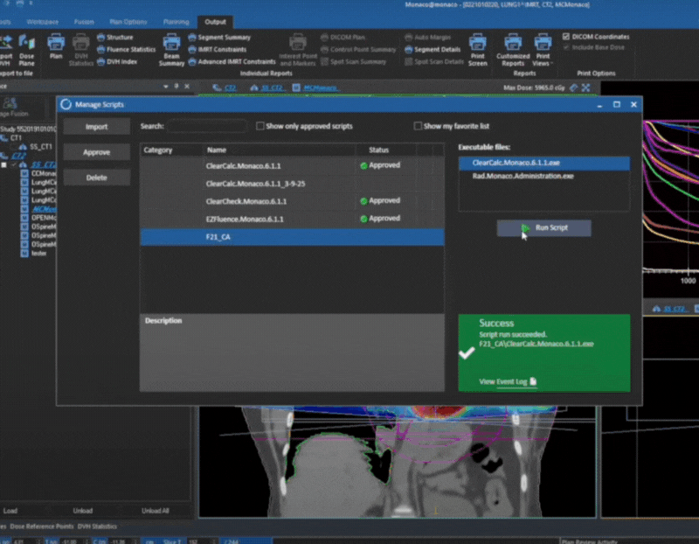The height and width of the screenshot is (544, 699).
Task: Open the Control Point Summary report
Action: [x=358, y=50]
